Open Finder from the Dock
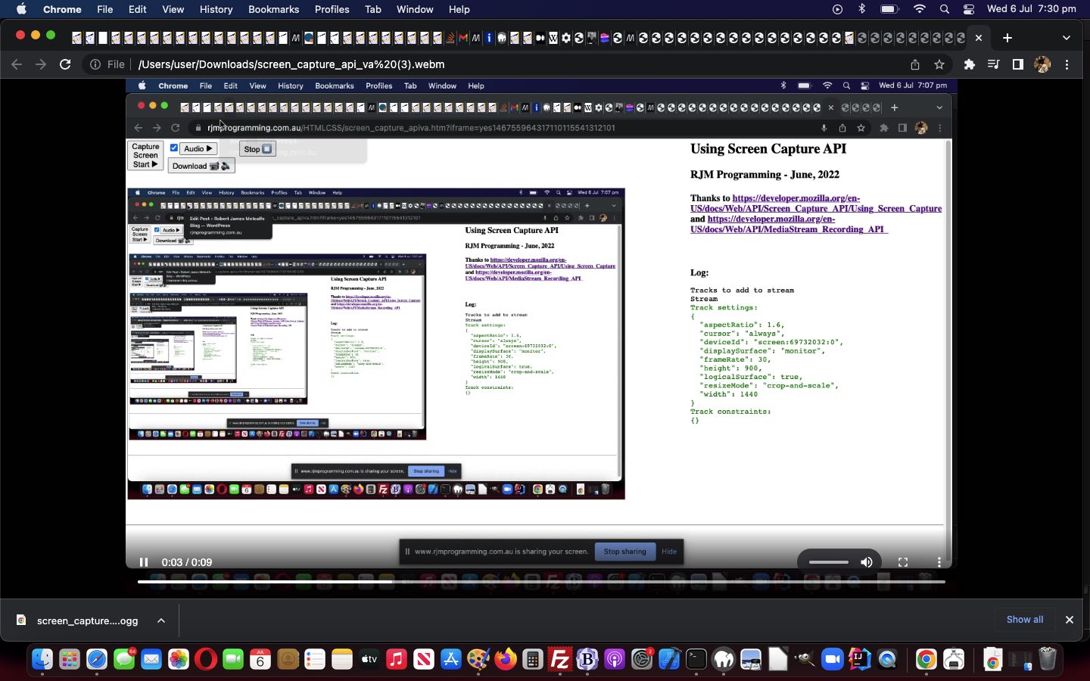The width and height of the screenshot is (1090, 681). point(42,659)
